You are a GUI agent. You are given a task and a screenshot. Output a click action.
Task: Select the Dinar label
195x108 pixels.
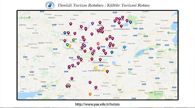click(x=140, y=34)
